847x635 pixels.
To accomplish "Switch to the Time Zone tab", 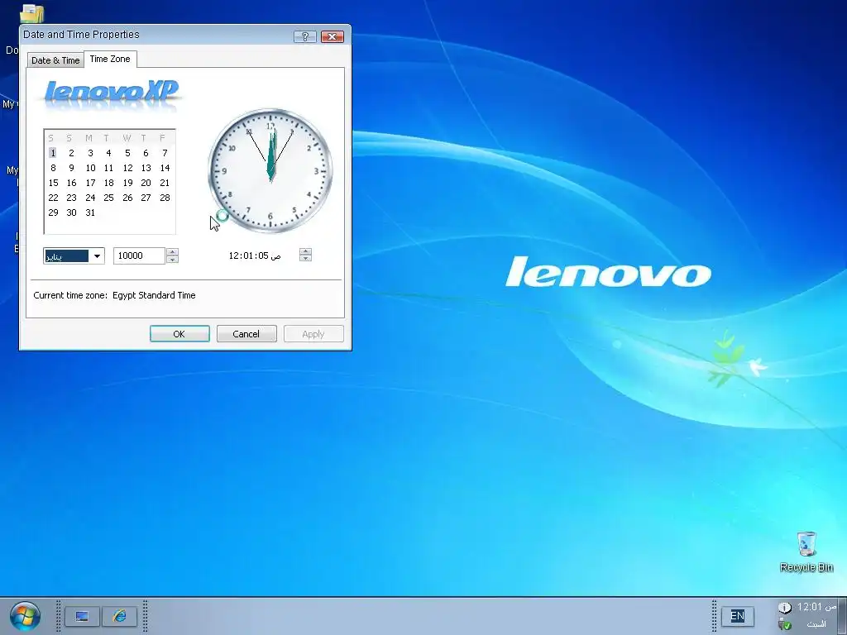I will [x=110, y=59].
